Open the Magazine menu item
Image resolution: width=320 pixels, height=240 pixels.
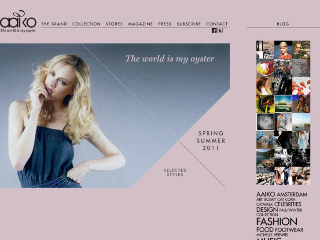[x=140, y=24]
